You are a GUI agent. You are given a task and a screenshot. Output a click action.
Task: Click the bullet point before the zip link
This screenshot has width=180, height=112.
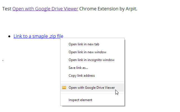pyautogui.click(x=10, y=36)
